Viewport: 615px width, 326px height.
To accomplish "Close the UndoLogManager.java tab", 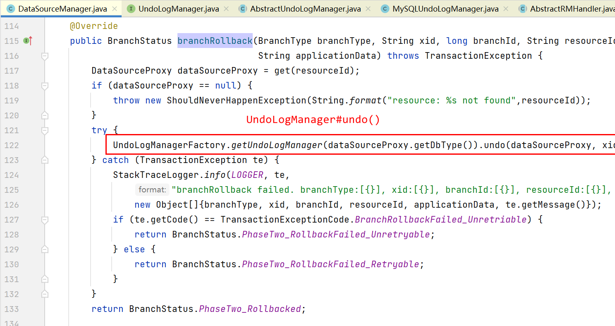I will coord(227,9).
